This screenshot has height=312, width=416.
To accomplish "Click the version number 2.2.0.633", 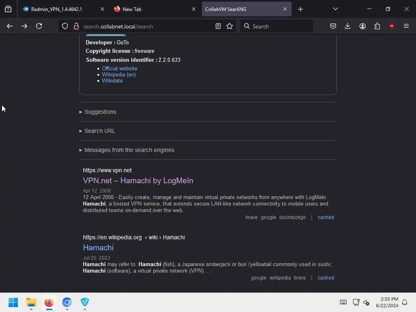I will 169,60.
